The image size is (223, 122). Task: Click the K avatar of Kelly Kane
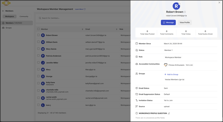pos(43,83)
